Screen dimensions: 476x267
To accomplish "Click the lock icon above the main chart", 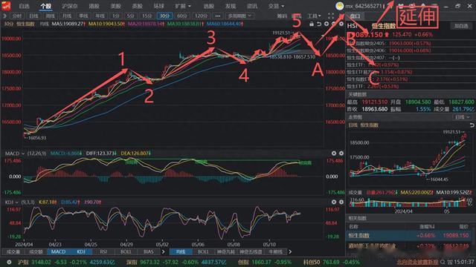I will [x=312, y=24].
